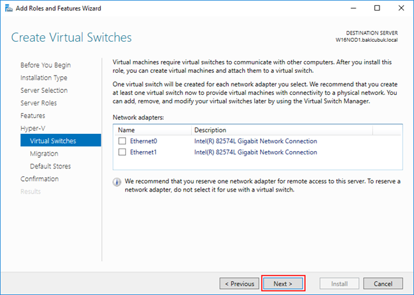Select the Migration sub-step
Image resolution: width=414 pixels, height=295 pixels.
click(x=44, y=154)
